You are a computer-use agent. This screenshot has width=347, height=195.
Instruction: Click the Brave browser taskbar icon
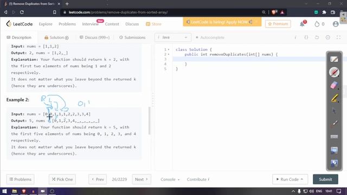coord(24,191)
